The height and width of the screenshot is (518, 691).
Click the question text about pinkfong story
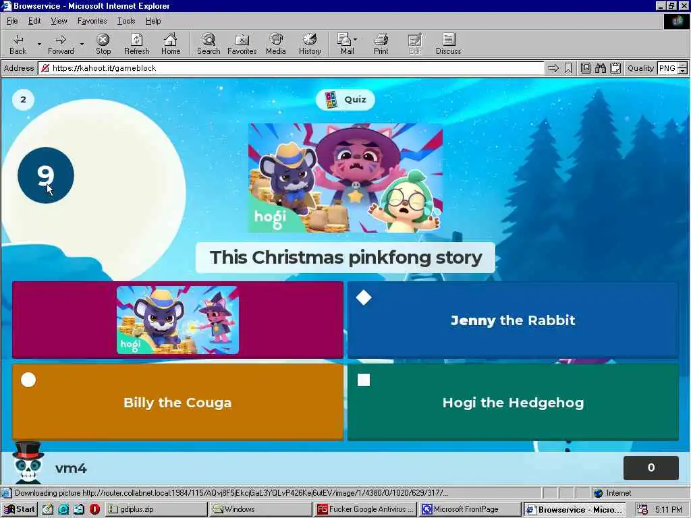(345, 257)
